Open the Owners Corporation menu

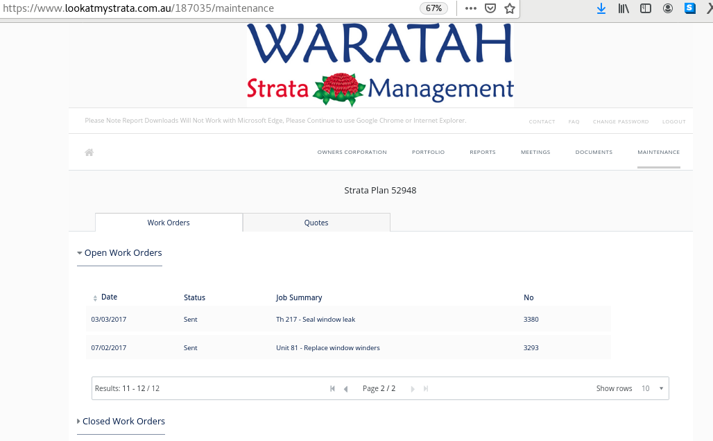[x=352, y=153]
